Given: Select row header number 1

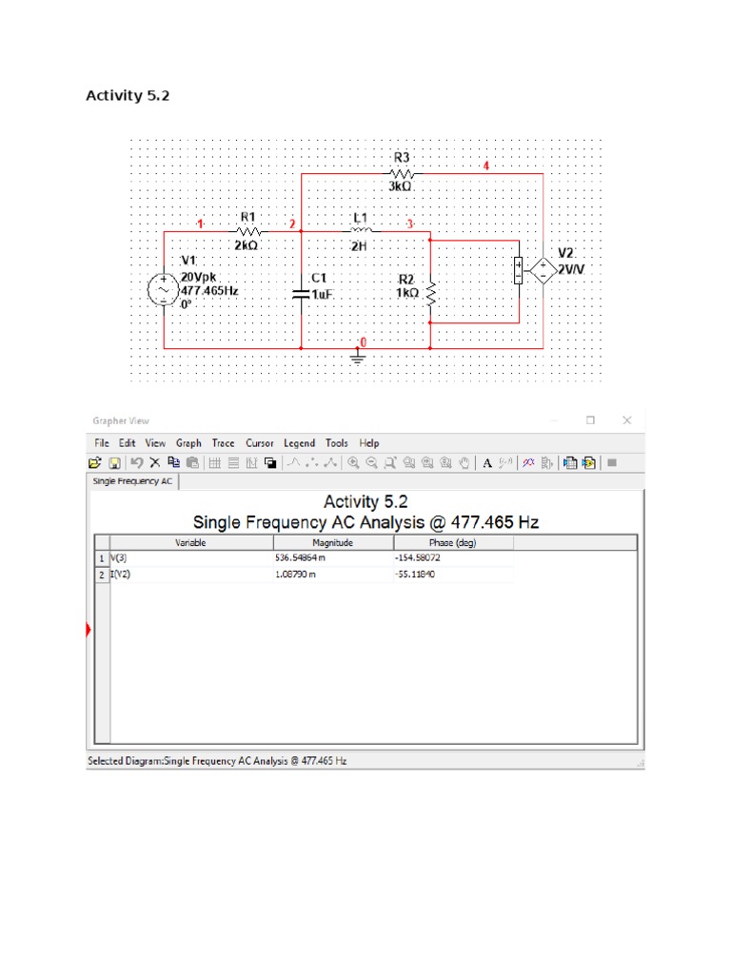Looking at the screenshot, I should (102, 558).
